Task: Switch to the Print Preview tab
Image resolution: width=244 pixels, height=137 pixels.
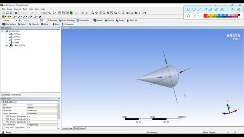Action: 79,128
